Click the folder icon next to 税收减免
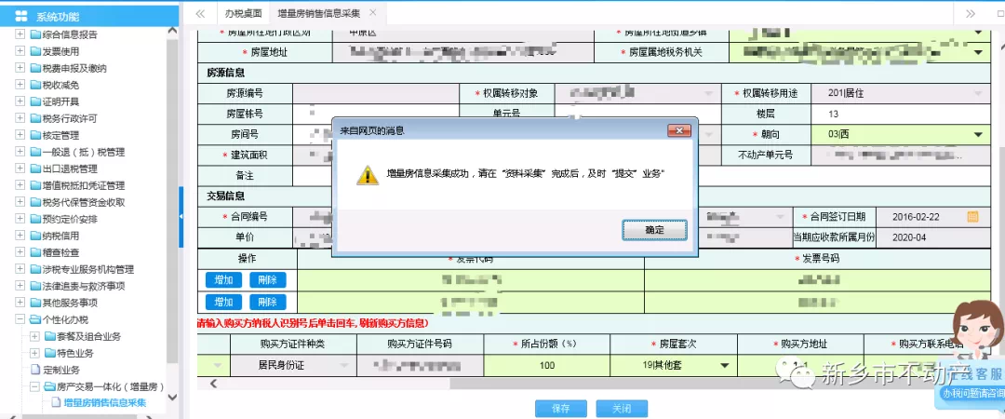Image resolution: width=1005 pixels, height=419 pixels. coord(36,85)
